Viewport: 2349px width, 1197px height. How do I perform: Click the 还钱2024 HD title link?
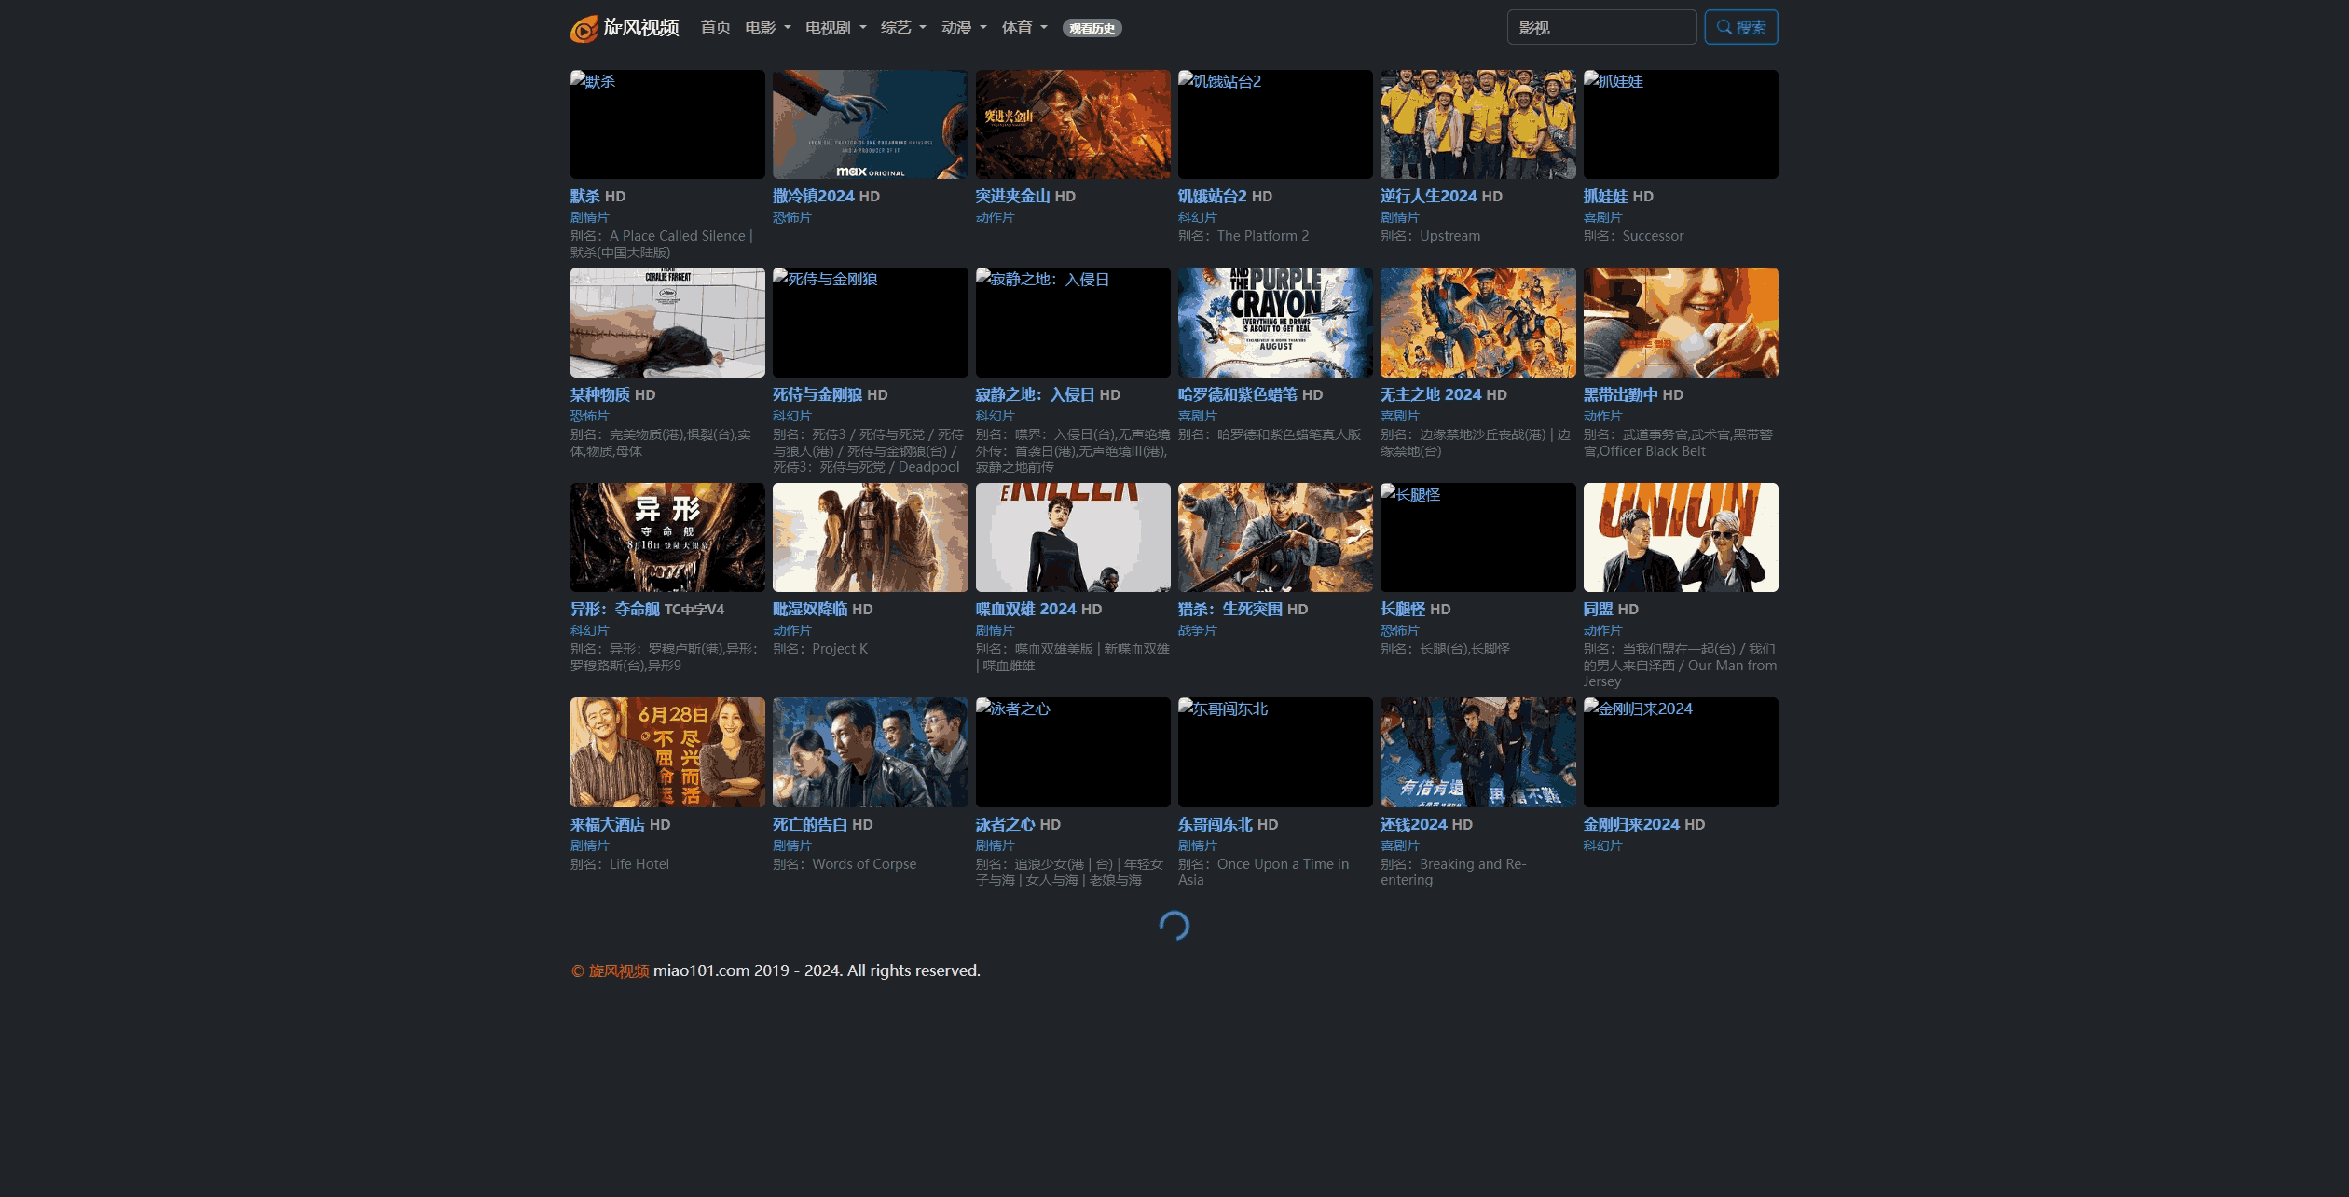coord(1426,824)
